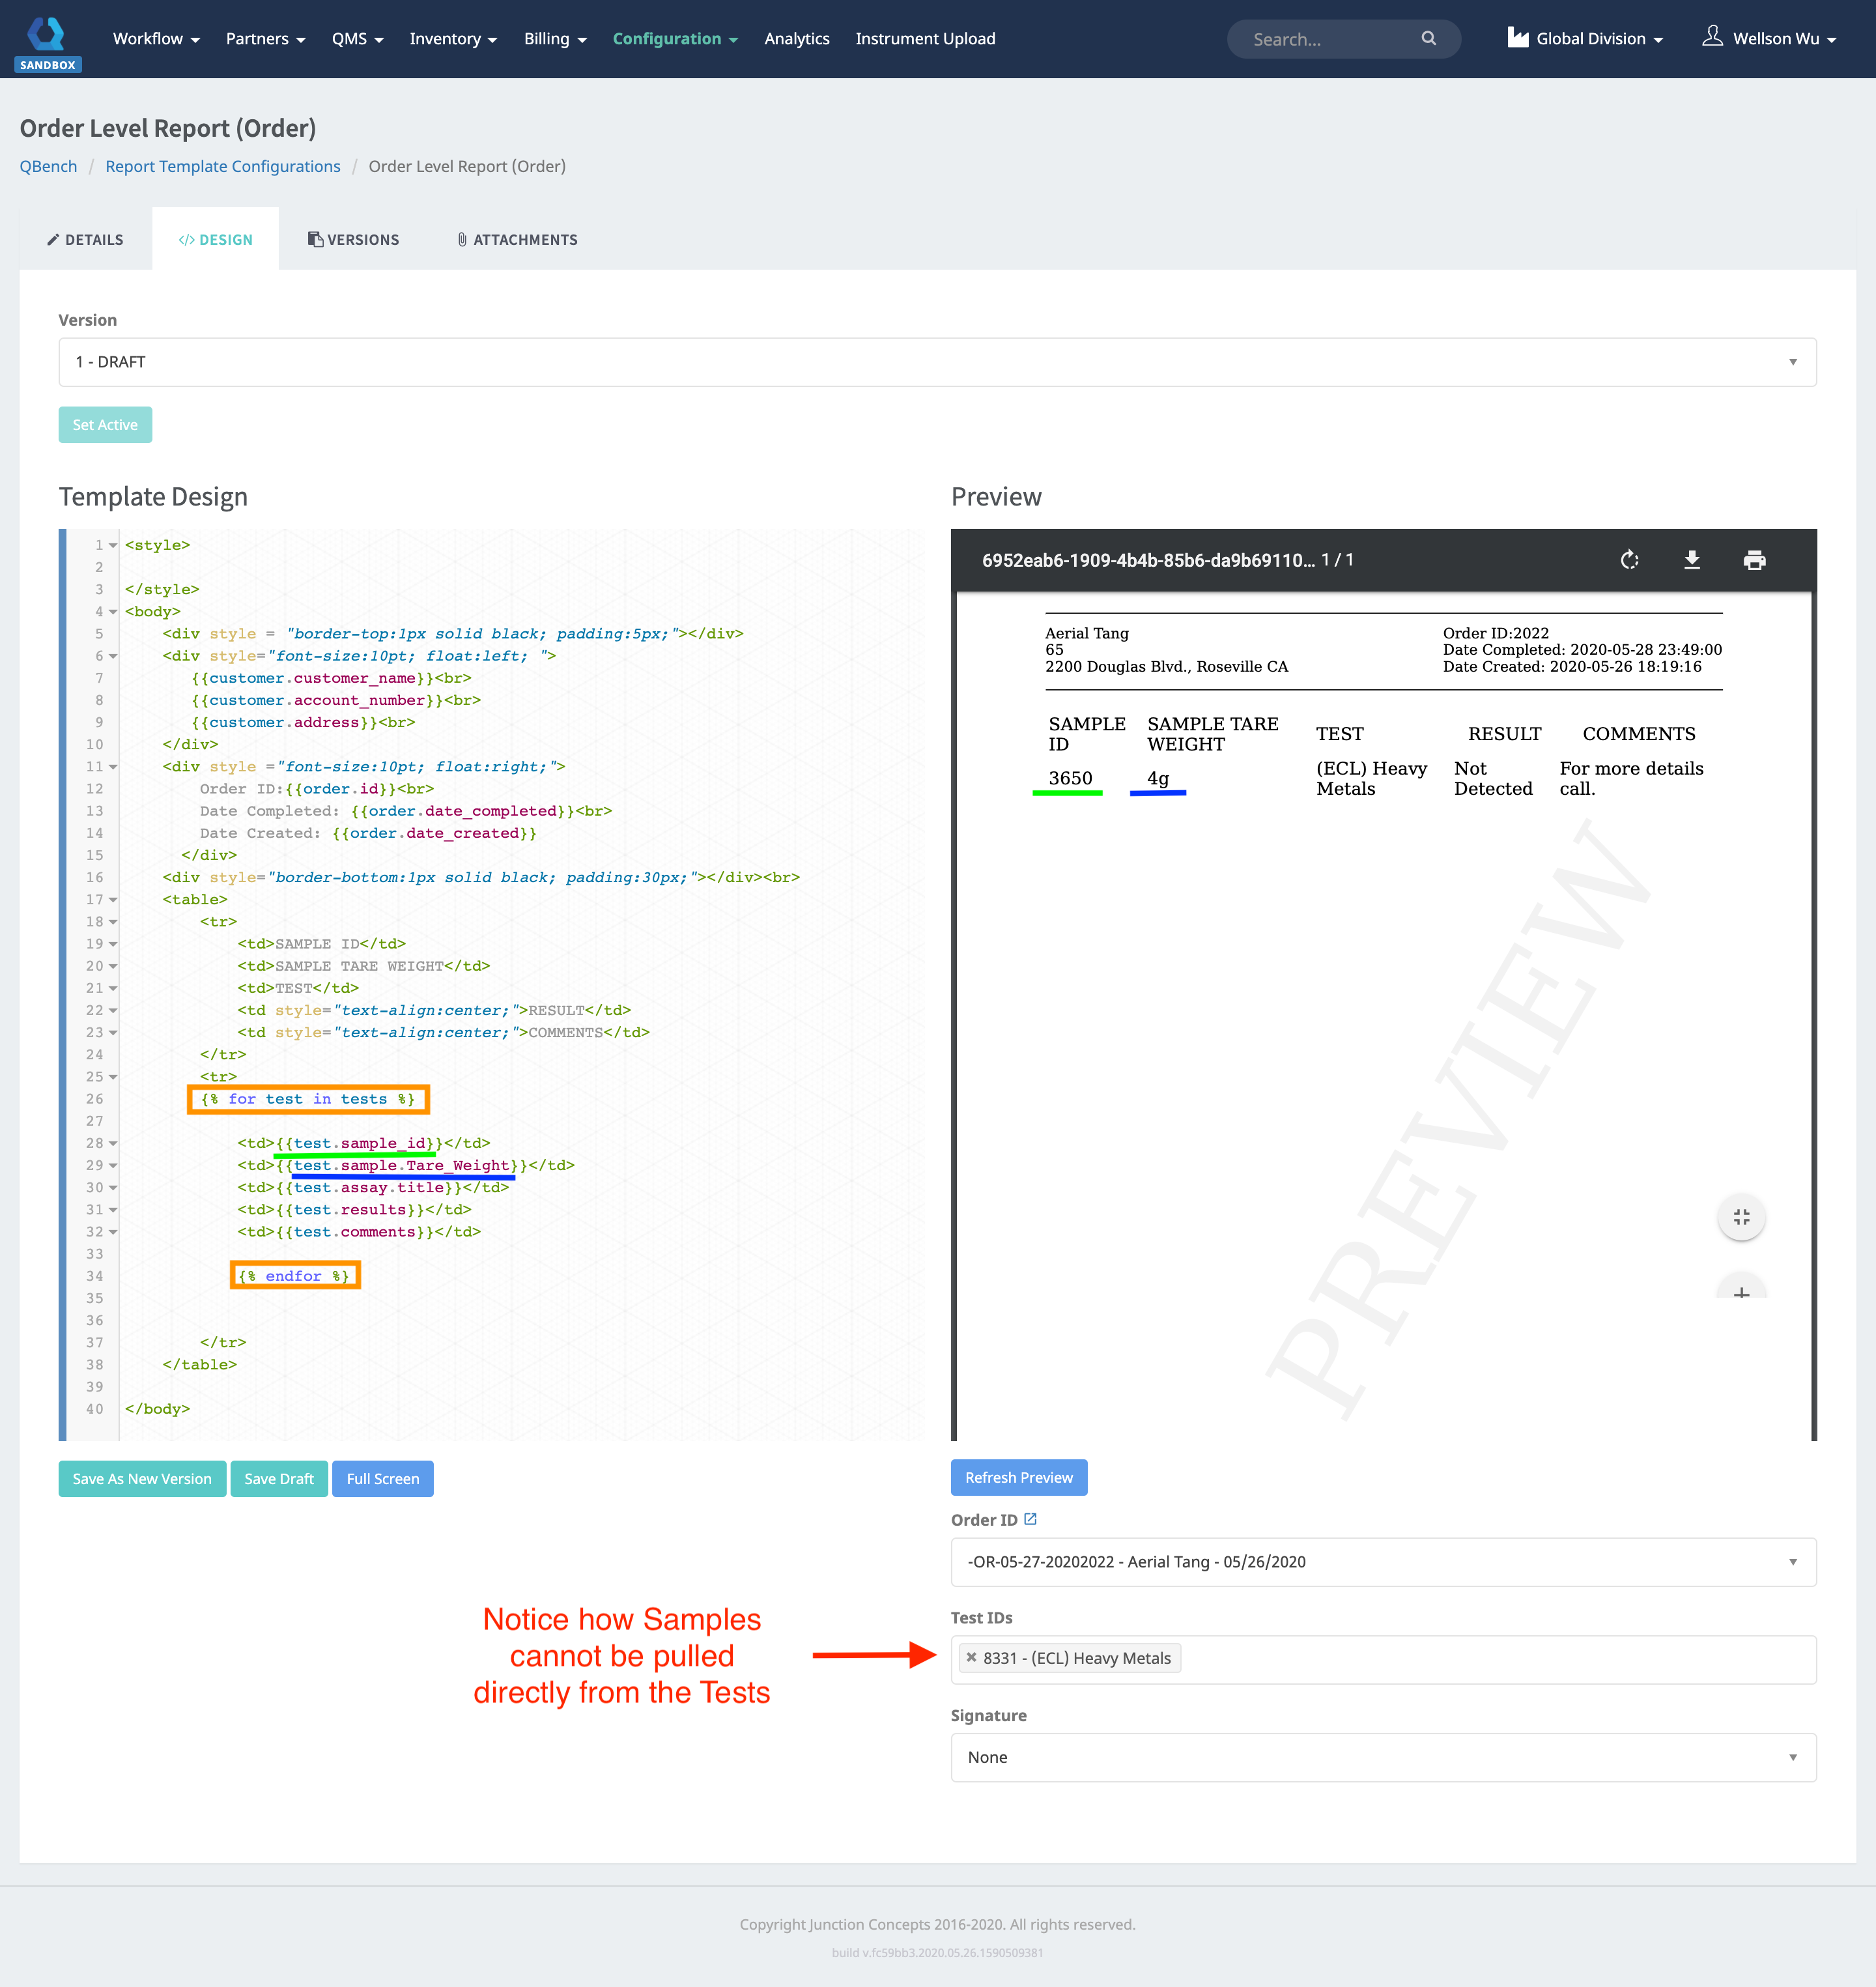Save the template as a new version
The image size is (1876, 1987).
coord(142,1478)
